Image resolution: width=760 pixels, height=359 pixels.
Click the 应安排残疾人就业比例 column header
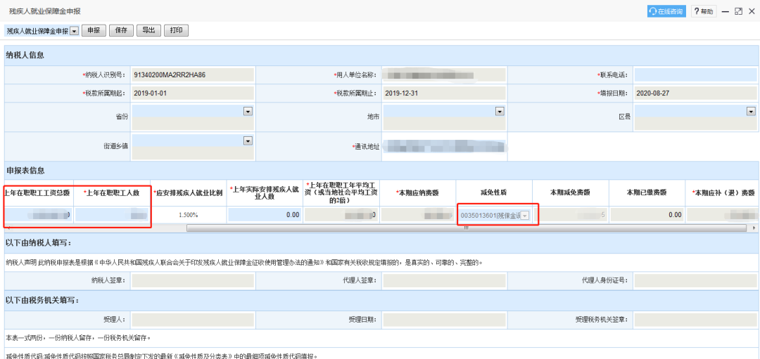pos(188,192)
